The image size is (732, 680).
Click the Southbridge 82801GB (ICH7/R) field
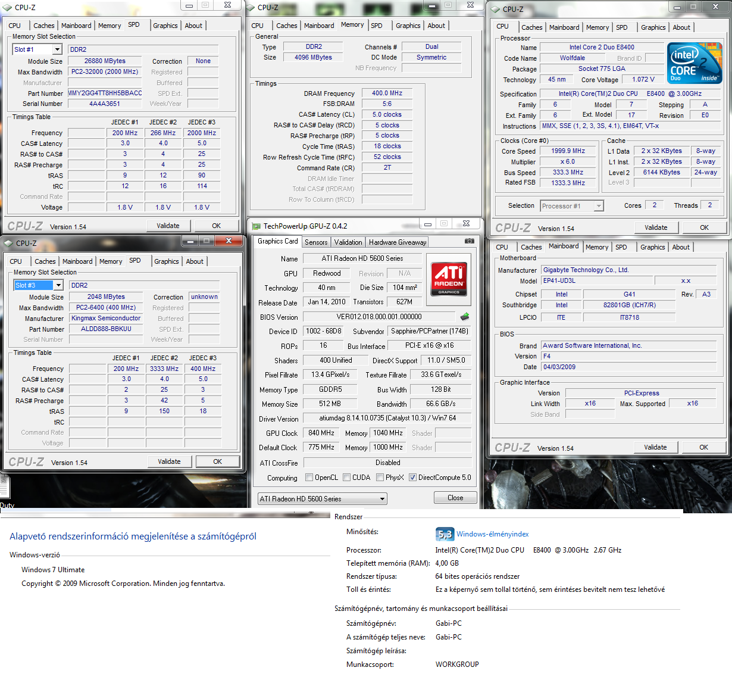[629, 305]
